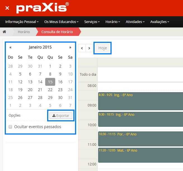The height and width of the screenshot is (171, 183).
Task: Expand the Serviços dropdown menu
Action: [92, 22]
